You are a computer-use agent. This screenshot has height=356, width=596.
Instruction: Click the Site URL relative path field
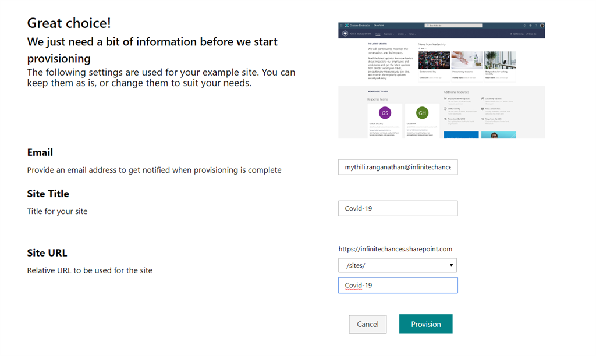398,285
